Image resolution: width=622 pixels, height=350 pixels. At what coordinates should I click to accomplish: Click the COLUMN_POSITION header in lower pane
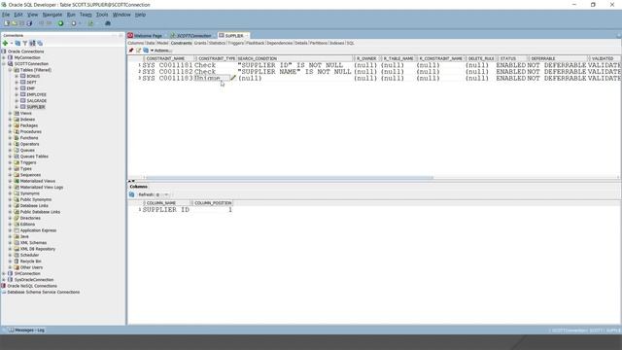tap(213, 203)
